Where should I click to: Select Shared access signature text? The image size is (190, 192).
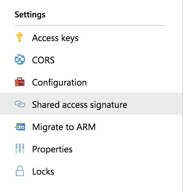(79, 105)
